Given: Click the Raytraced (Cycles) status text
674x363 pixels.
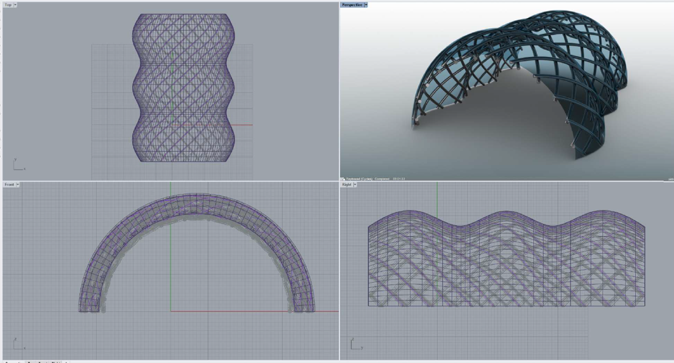Looking at the screenshot, I should click(x=359, y=179).
